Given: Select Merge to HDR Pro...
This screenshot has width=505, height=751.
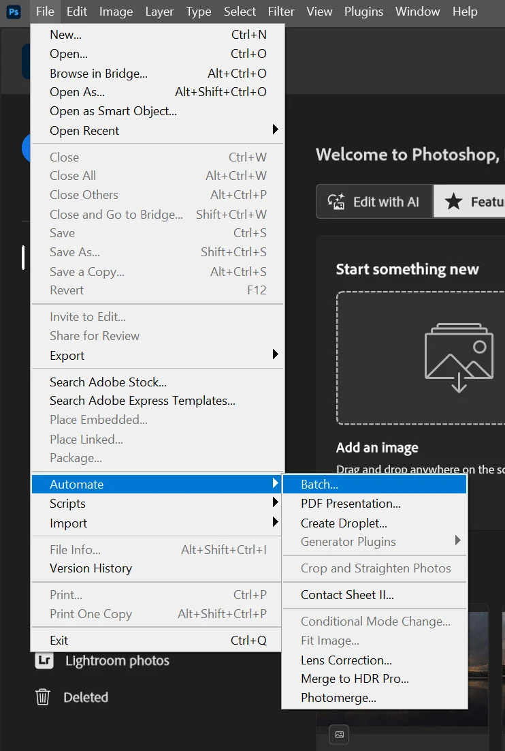Looking at the screenshot, I should pos(375,679).
